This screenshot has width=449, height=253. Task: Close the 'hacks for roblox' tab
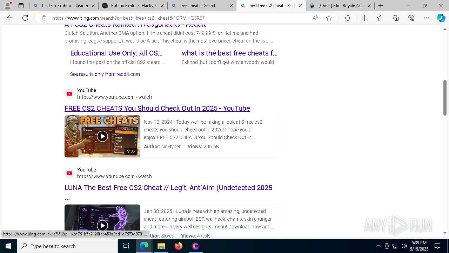pyautogui.click(x=93, y=6)
